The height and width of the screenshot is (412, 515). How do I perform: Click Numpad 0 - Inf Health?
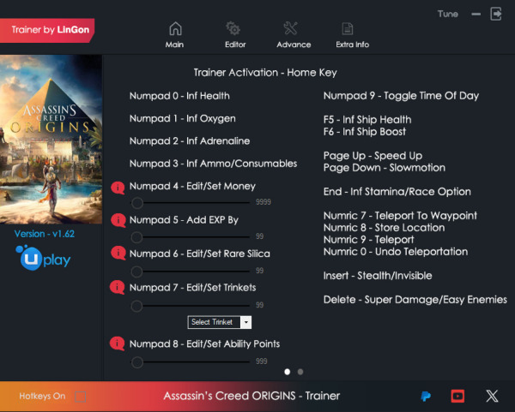(x=179, y=96)
